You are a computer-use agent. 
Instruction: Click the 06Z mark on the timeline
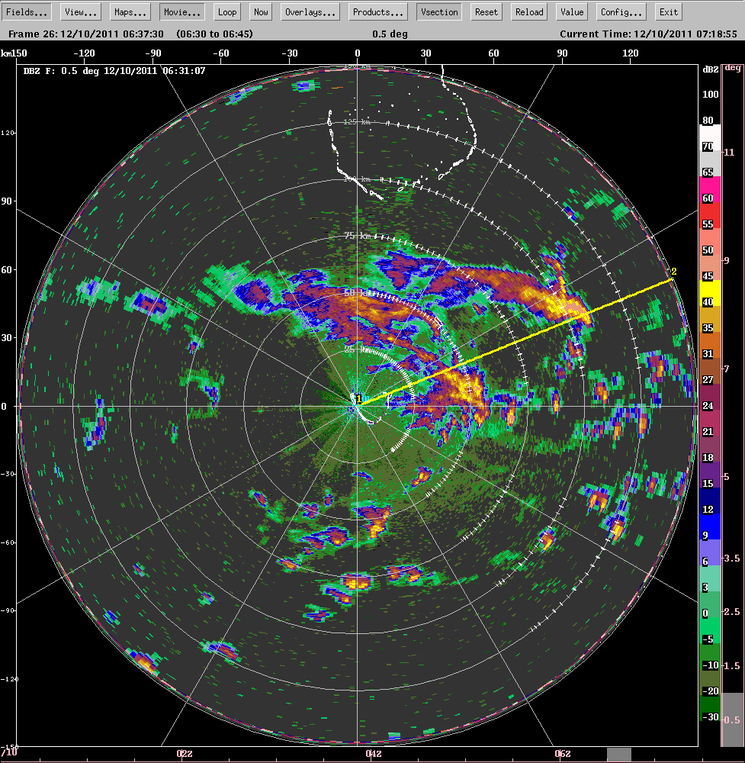[x=563, y=754]
